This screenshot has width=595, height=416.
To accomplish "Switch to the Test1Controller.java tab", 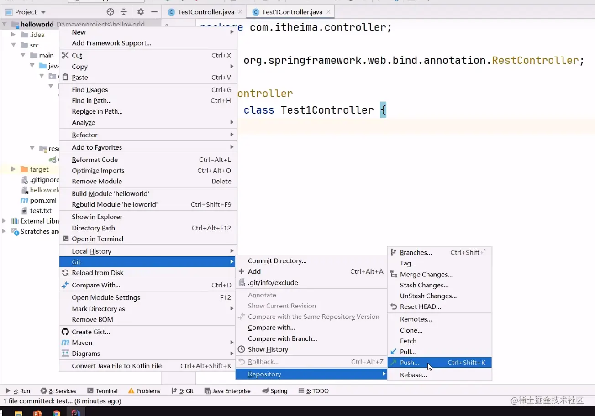I will [x=292, y=12].
